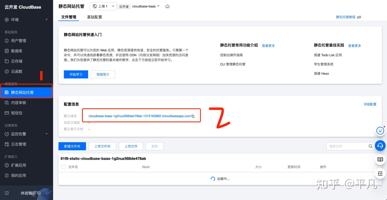387x200 pixels.
Task: Expand the 环境 sidebar chevron
Action: pyautogui.click(x=46, y=19)
